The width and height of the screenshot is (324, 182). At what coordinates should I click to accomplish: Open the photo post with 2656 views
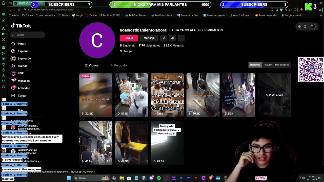pos(167,95)
